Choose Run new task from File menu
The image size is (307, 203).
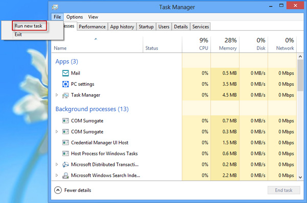(x=28, y=26)
